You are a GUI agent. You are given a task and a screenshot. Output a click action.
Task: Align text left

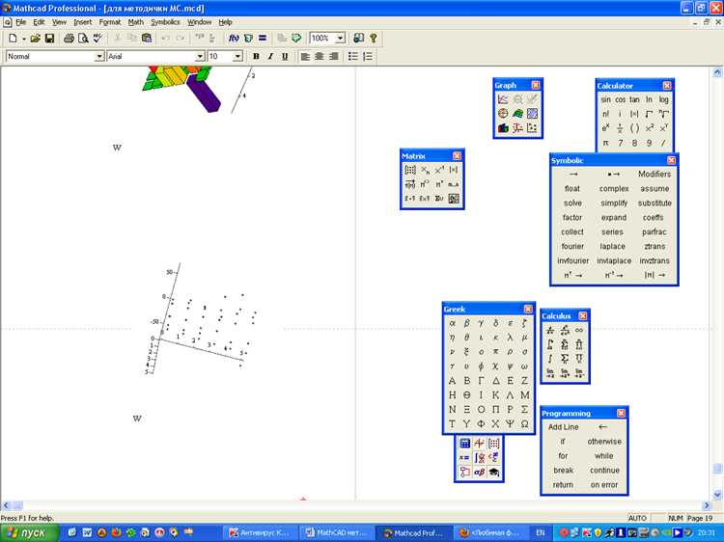(305, 56)
